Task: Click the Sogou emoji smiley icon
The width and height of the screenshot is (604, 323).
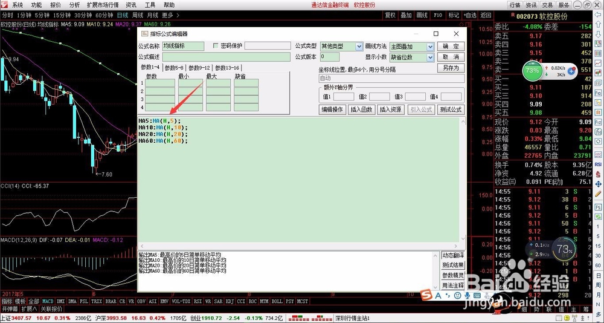Action: [458, 296]
